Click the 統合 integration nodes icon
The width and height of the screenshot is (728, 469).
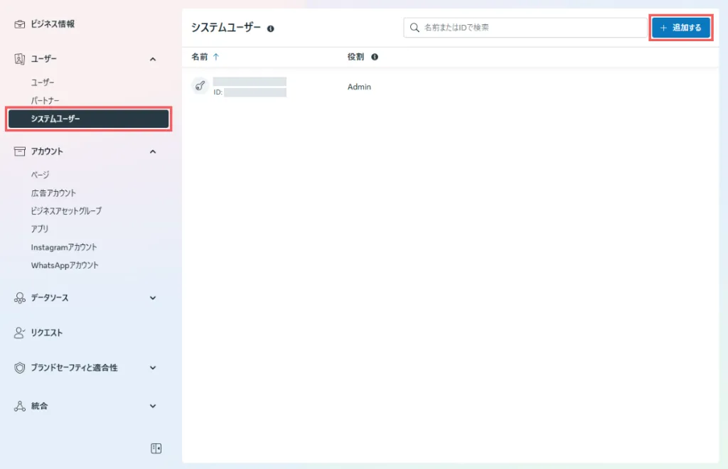click(x=20, y=406)
